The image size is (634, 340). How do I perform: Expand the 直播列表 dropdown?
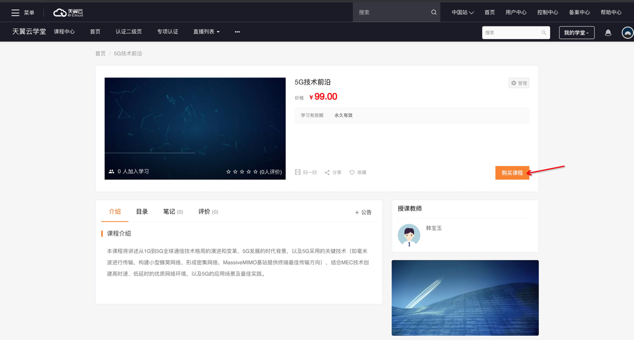coord(206,32)
